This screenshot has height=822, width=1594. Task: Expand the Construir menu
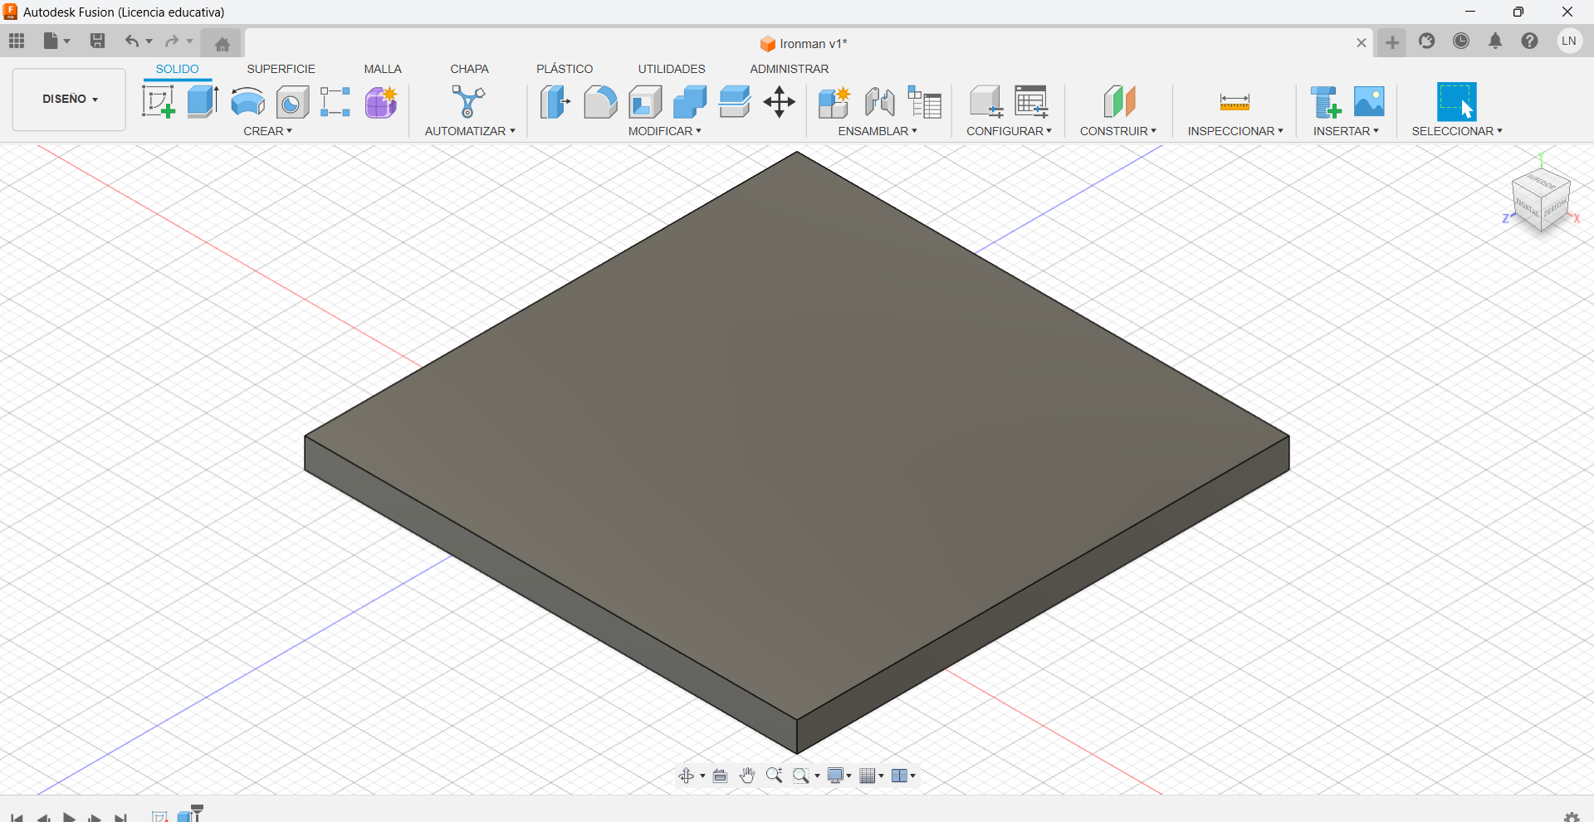(x=1118, y=131)
